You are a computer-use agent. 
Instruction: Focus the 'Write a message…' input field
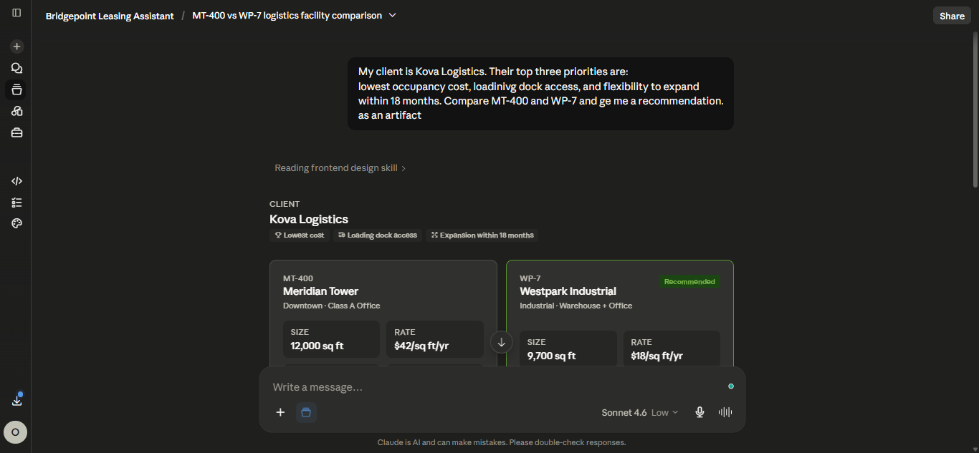pyautogui.click(x=495, y=387)
